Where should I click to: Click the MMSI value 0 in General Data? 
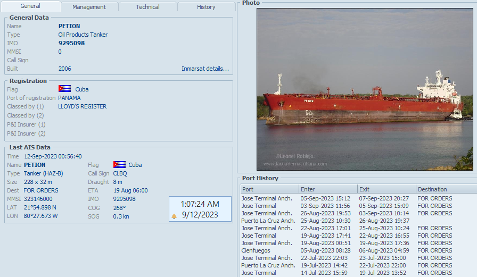tap(60, 52)
